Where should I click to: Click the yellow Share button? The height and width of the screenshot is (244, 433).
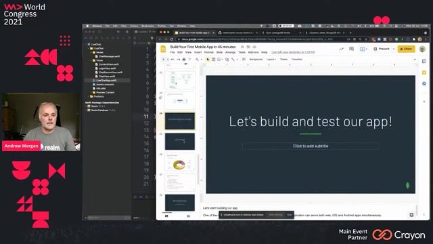tap(406, 49)
